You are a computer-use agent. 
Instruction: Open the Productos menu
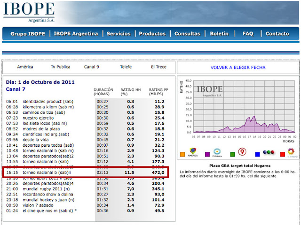point(152,34)
